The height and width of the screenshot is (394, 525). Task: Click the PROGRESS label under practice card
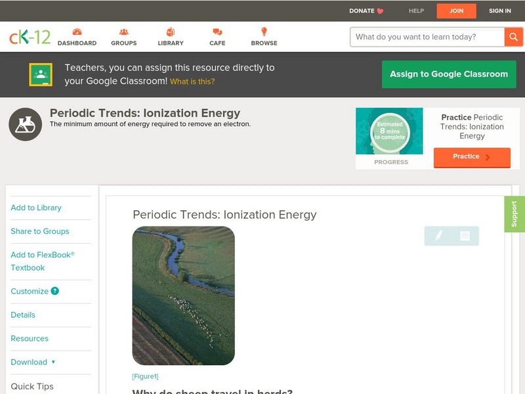[x=391, y=162]
